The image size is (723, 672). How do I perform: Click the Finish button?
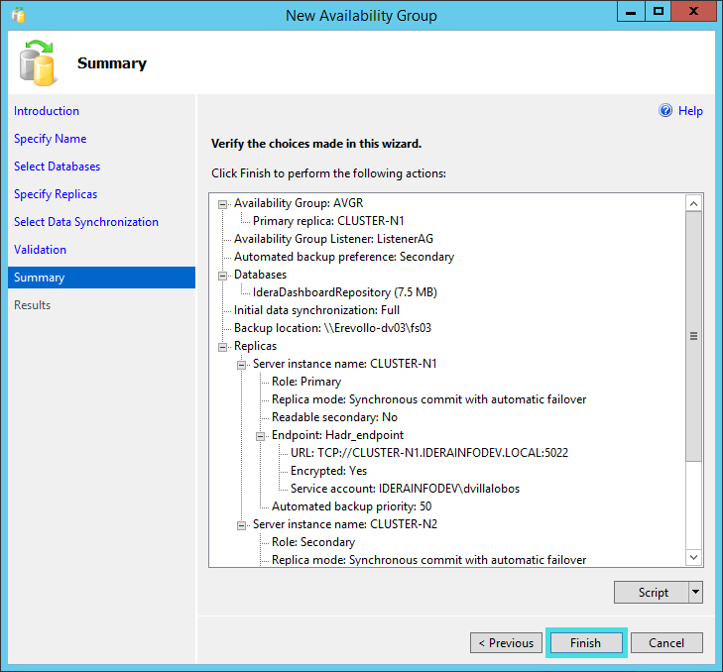(x=585, y=642)
